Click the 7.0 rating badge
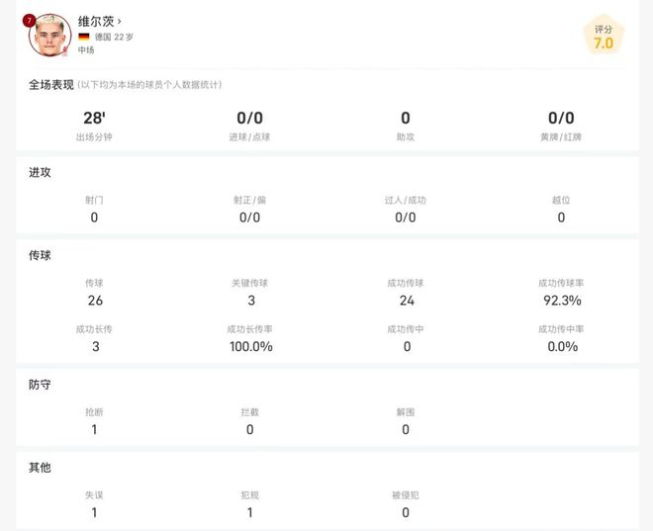This screenshot has height=531, width=653. coord(603,38)
